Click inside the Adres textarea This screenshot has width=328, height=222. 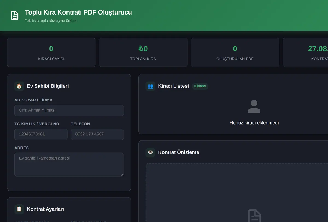tap(69, 165)
